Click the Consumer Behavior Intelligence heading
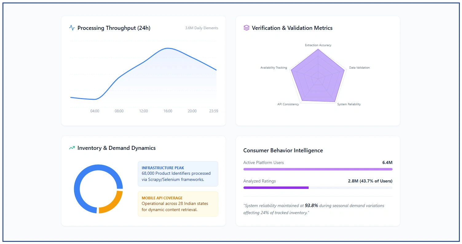This screenshot has height=244, width=462. (x=283, y=150)
